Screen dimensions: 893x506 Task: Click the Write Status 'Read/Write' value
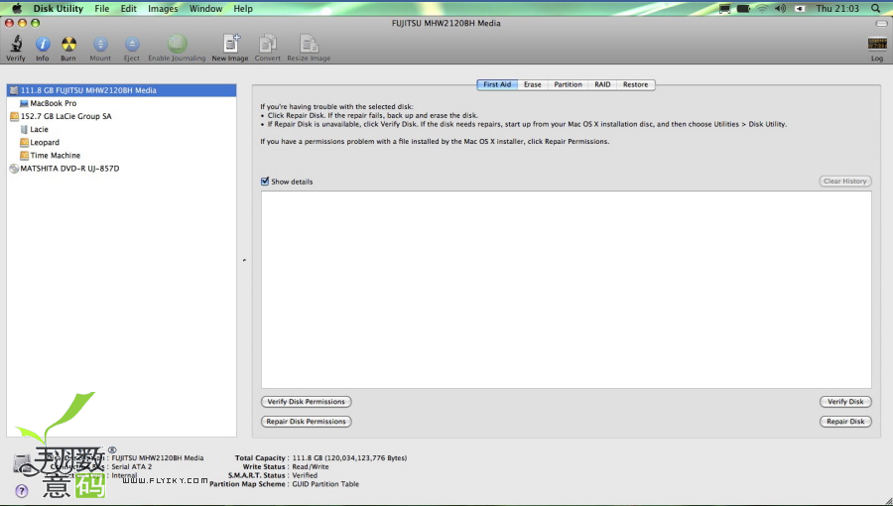tap(311, 466)
